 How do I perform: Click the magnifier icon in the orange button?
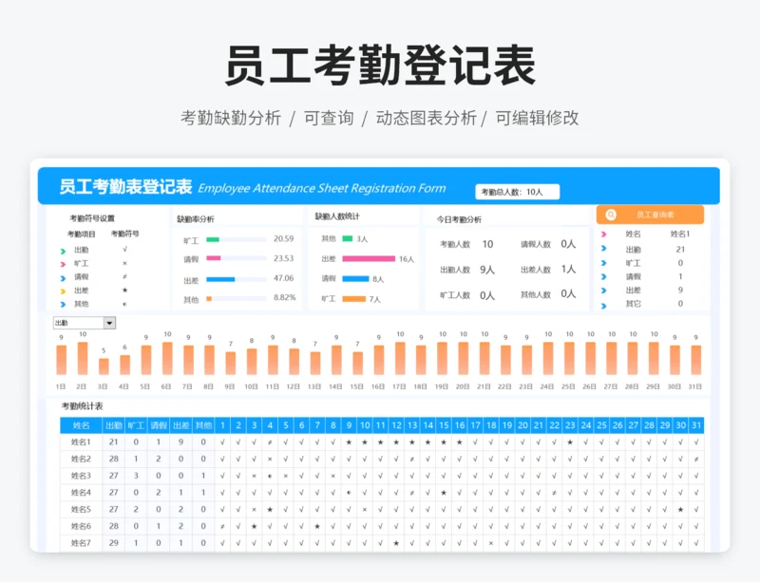coord(611,215)
